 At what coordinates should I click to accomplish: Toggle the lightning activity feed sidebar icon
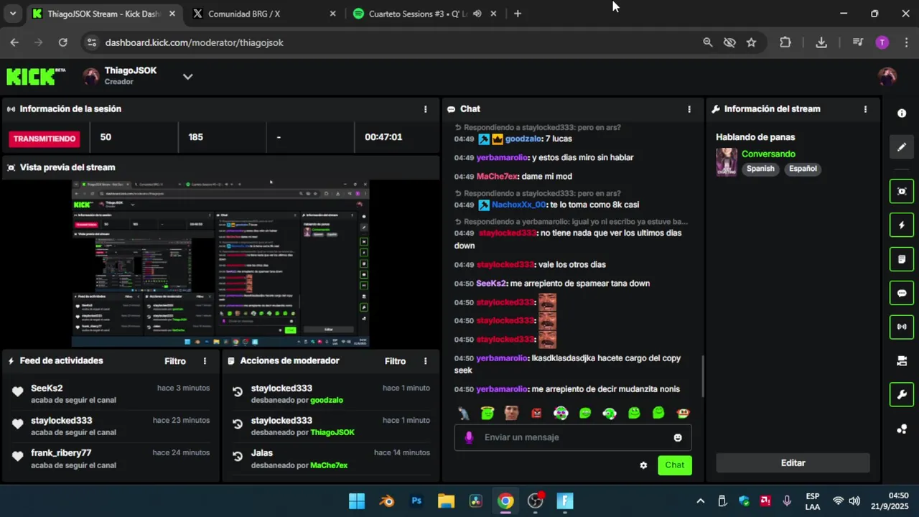tap(902, 225)
